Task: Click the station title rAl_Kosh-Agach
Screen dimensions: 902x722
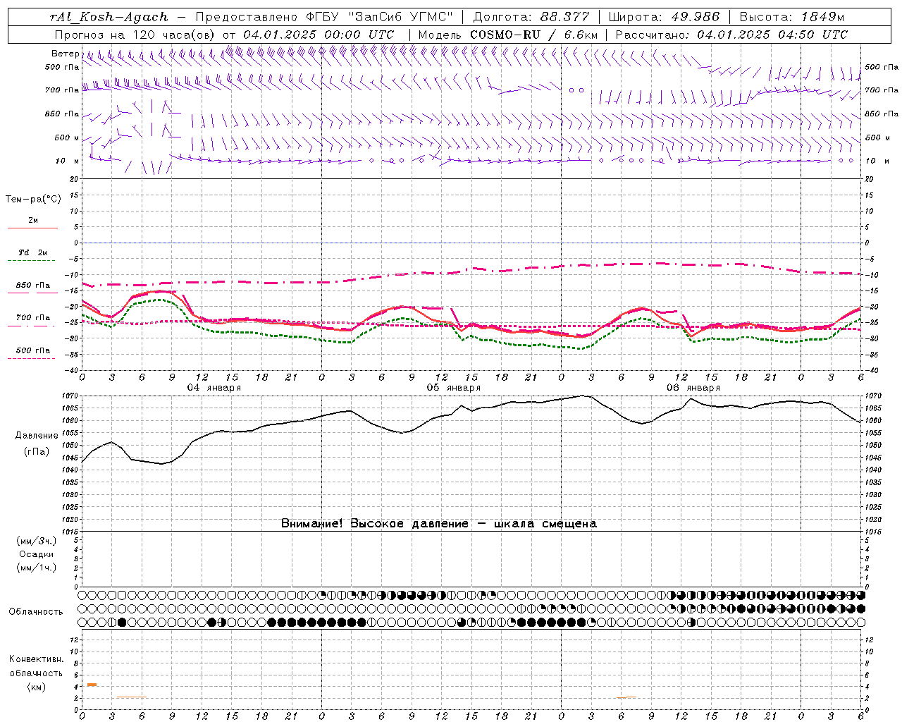Action: click(109, 17)
